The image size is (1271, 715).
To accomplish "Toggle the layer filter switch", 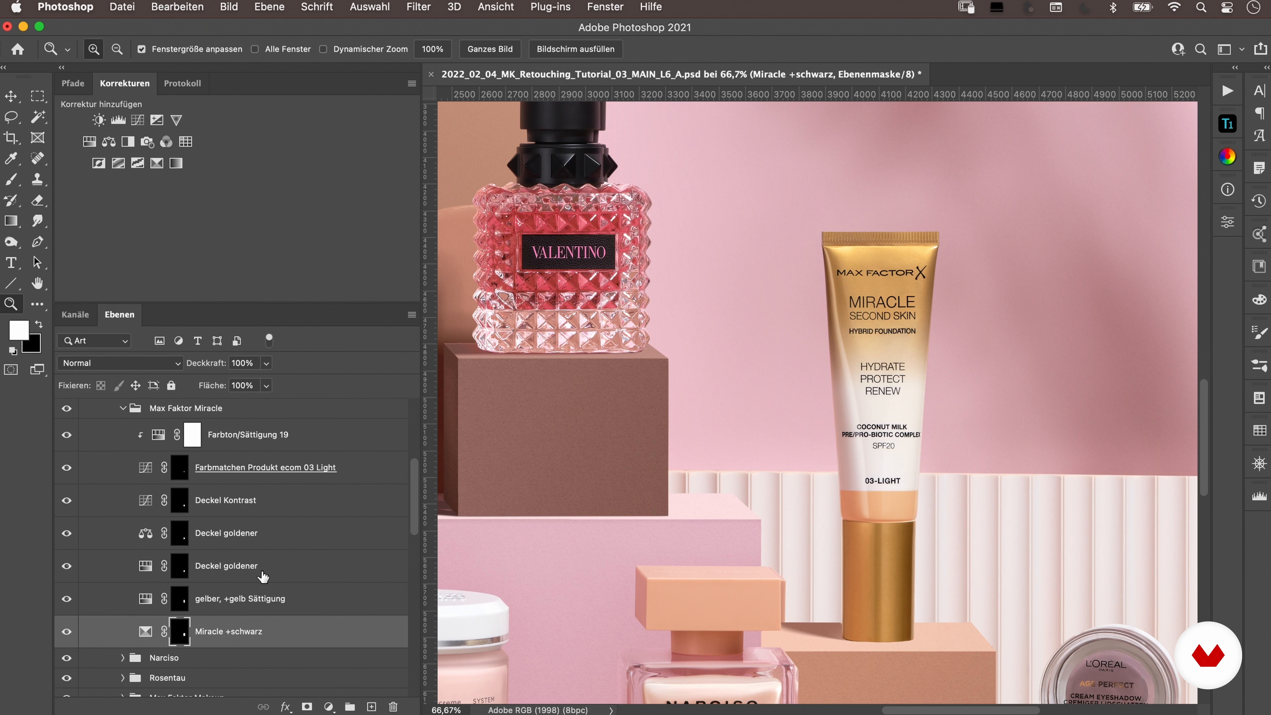I will [x=269, y=340].
